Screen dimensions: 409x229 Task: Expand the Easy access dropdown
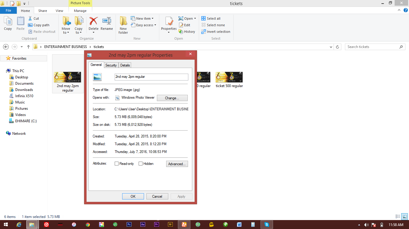155,25
